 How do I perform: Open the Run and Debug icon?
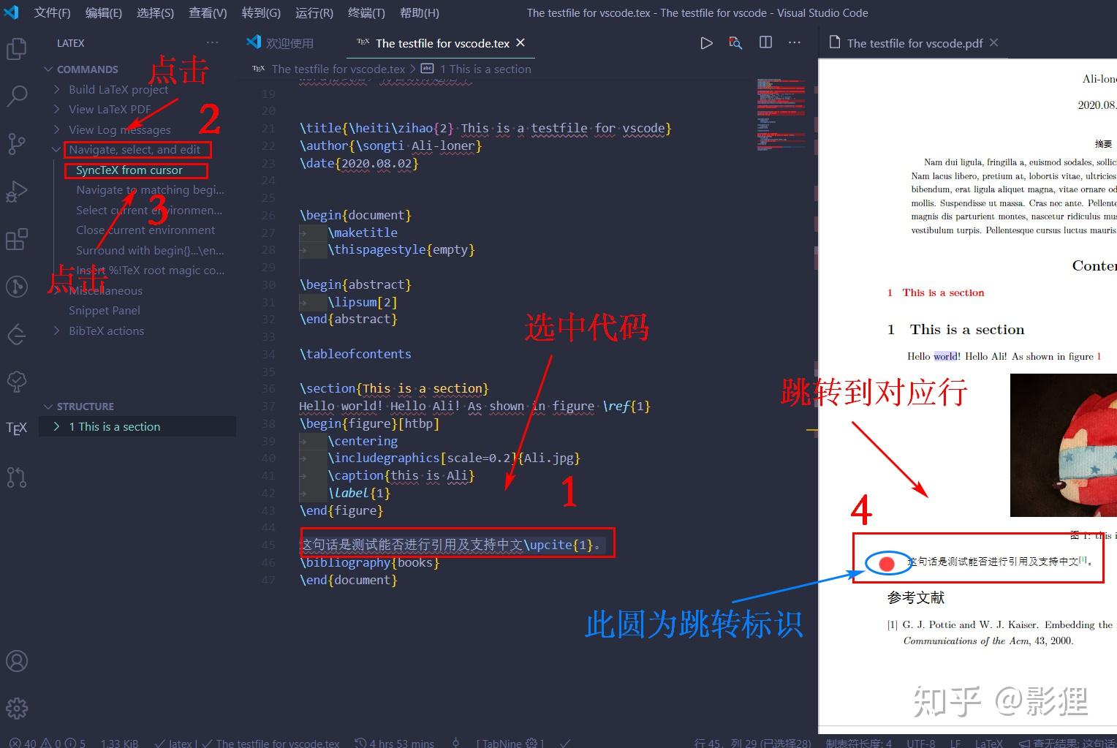[16, 191]
